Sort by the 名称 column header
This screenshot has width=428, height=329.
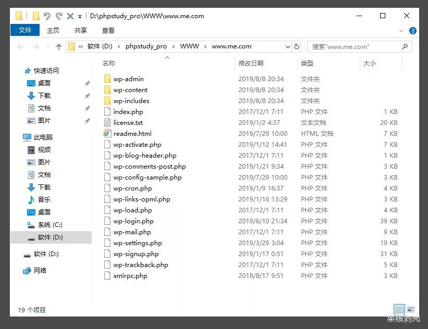click(x=109, y=64)
